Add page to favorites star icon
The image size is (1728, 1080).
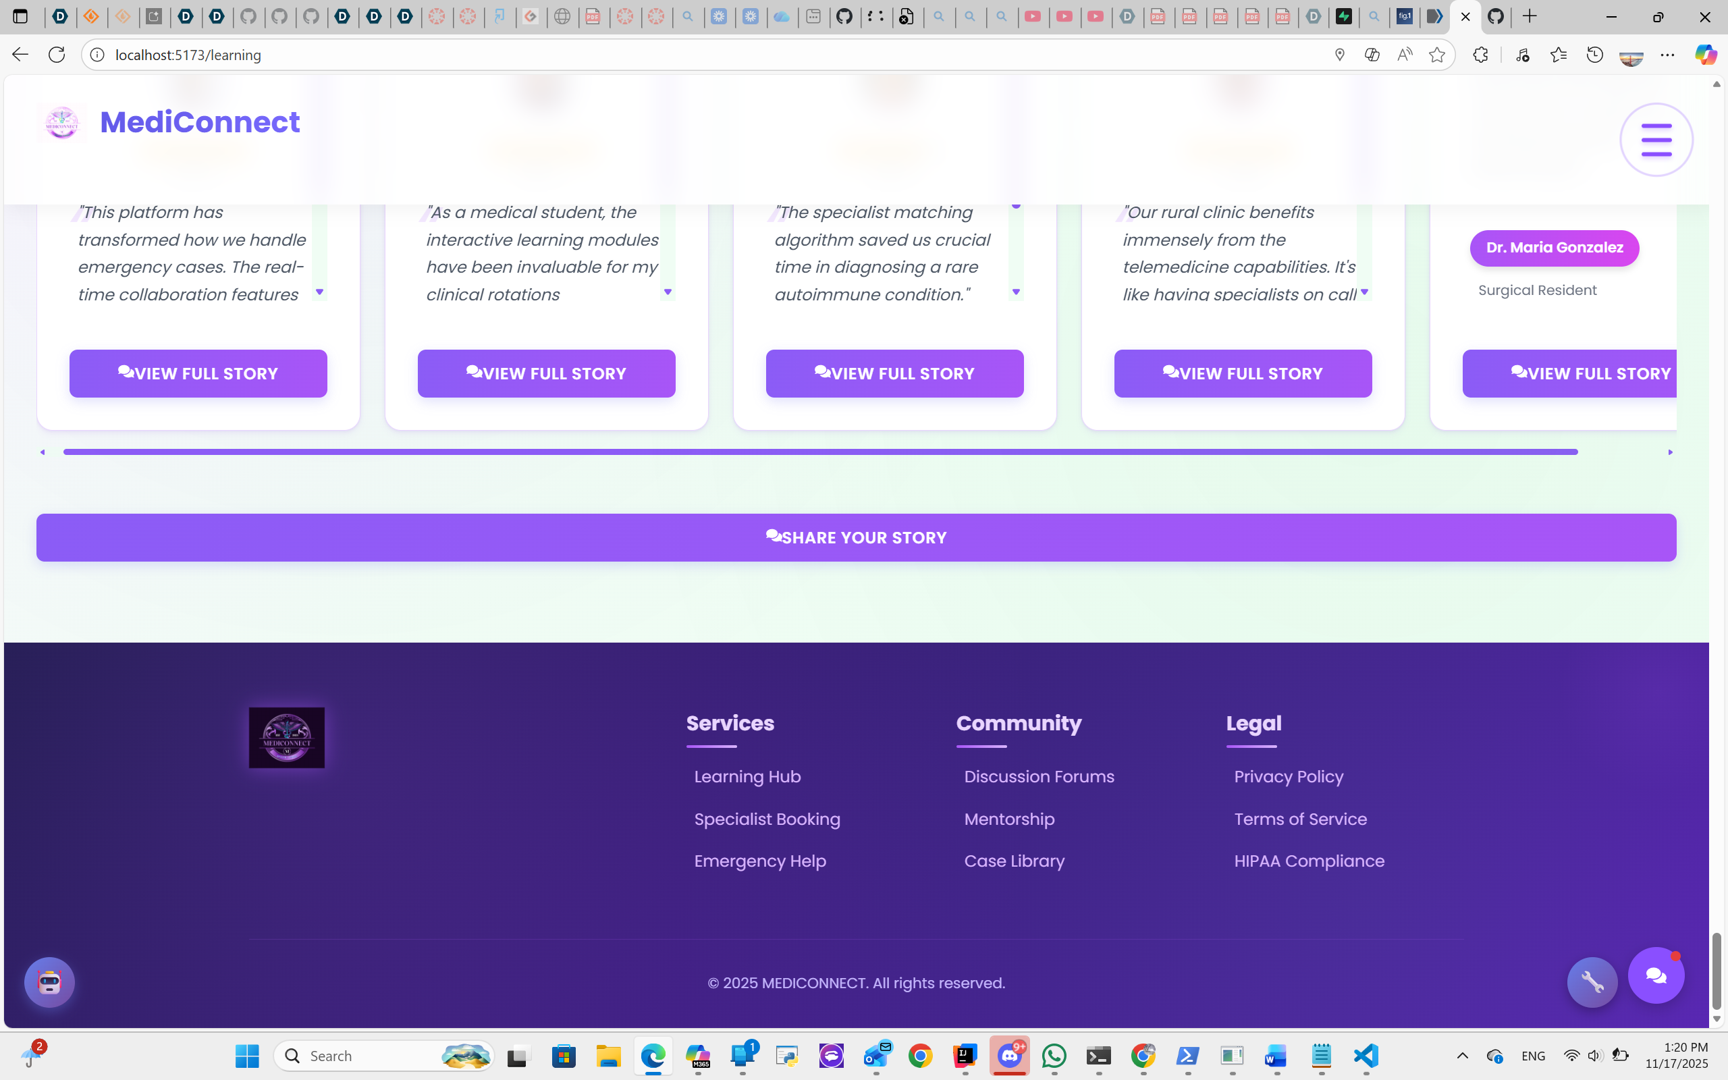point(1436,55)
